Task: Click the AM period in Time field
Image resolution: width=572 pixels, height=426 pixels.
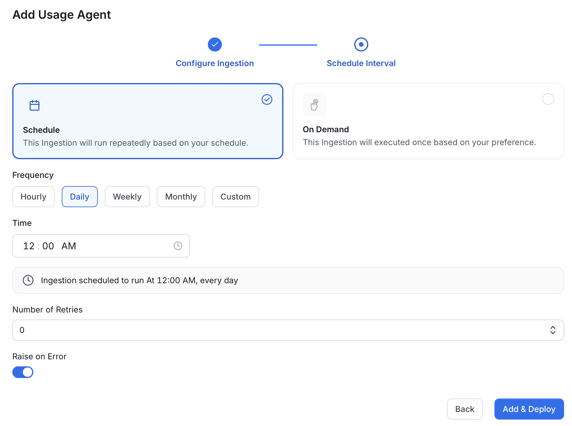Action: tap(69, 246)
